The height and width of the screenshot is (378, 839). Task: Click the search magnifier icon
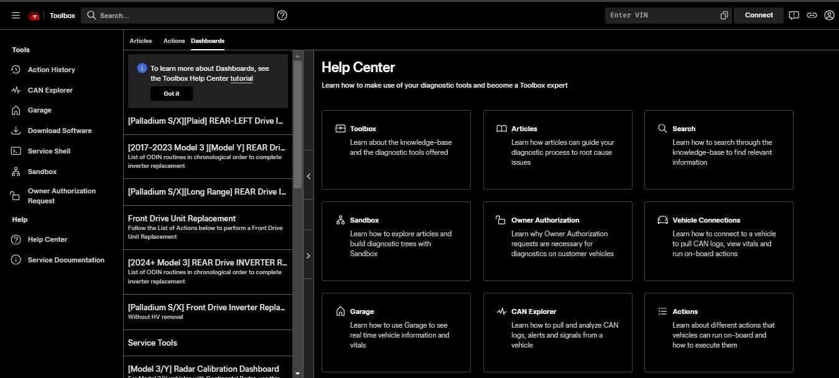(x=91, y=15)
